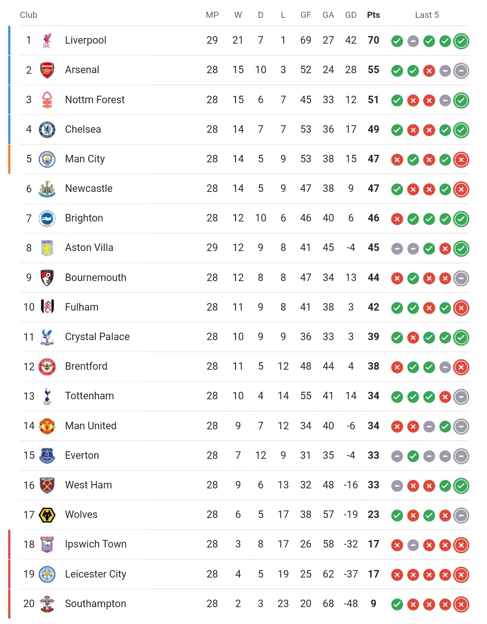Click the Brentford bee badge
Screen dimensions: 487x624
coord(47,366)
